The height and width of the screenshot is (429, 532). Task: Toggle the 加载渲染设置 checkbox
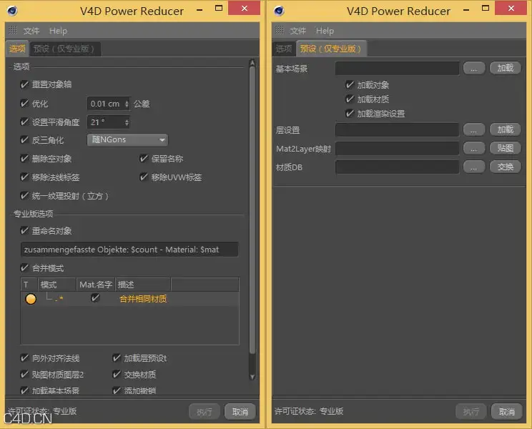click(350, 113)
